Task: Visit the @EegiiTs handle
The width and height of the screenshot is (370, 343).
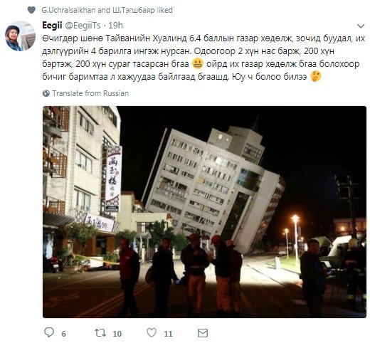Action: pyautogui.click(x=83, y=26)
